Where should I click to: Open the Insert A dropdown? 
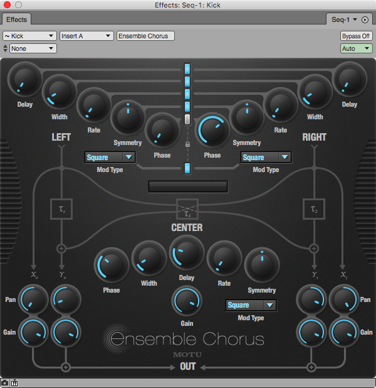coord(86,36)
